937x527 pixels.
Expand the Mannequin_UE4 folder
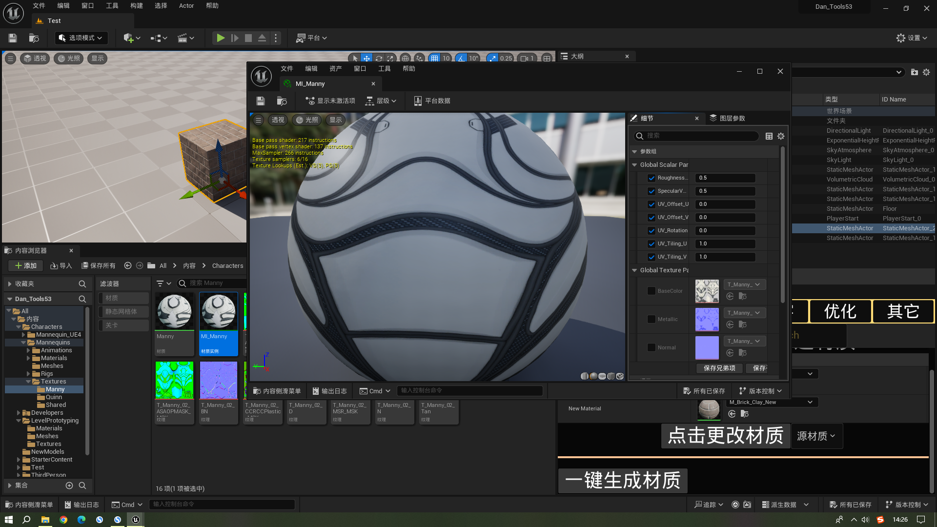pyautogui.click(x=23, y=335)
